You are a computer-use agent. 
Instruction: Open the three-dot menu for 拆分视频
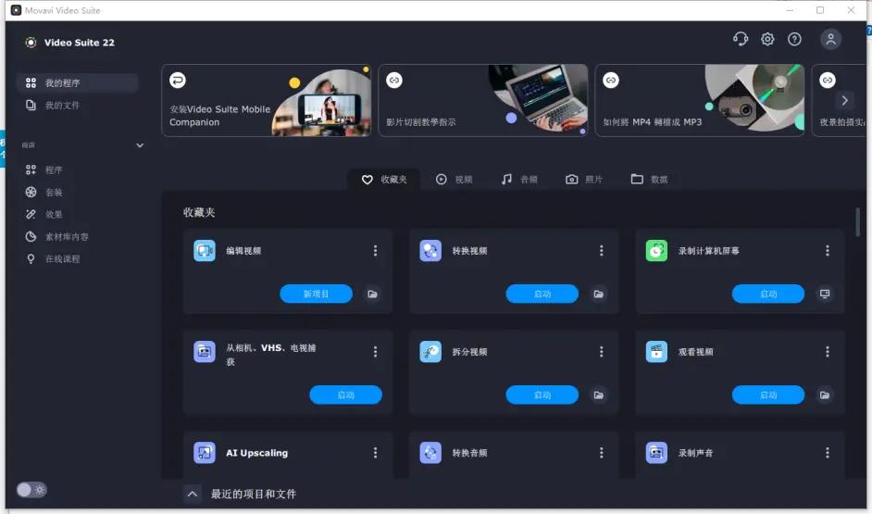[x=601, y=352]
